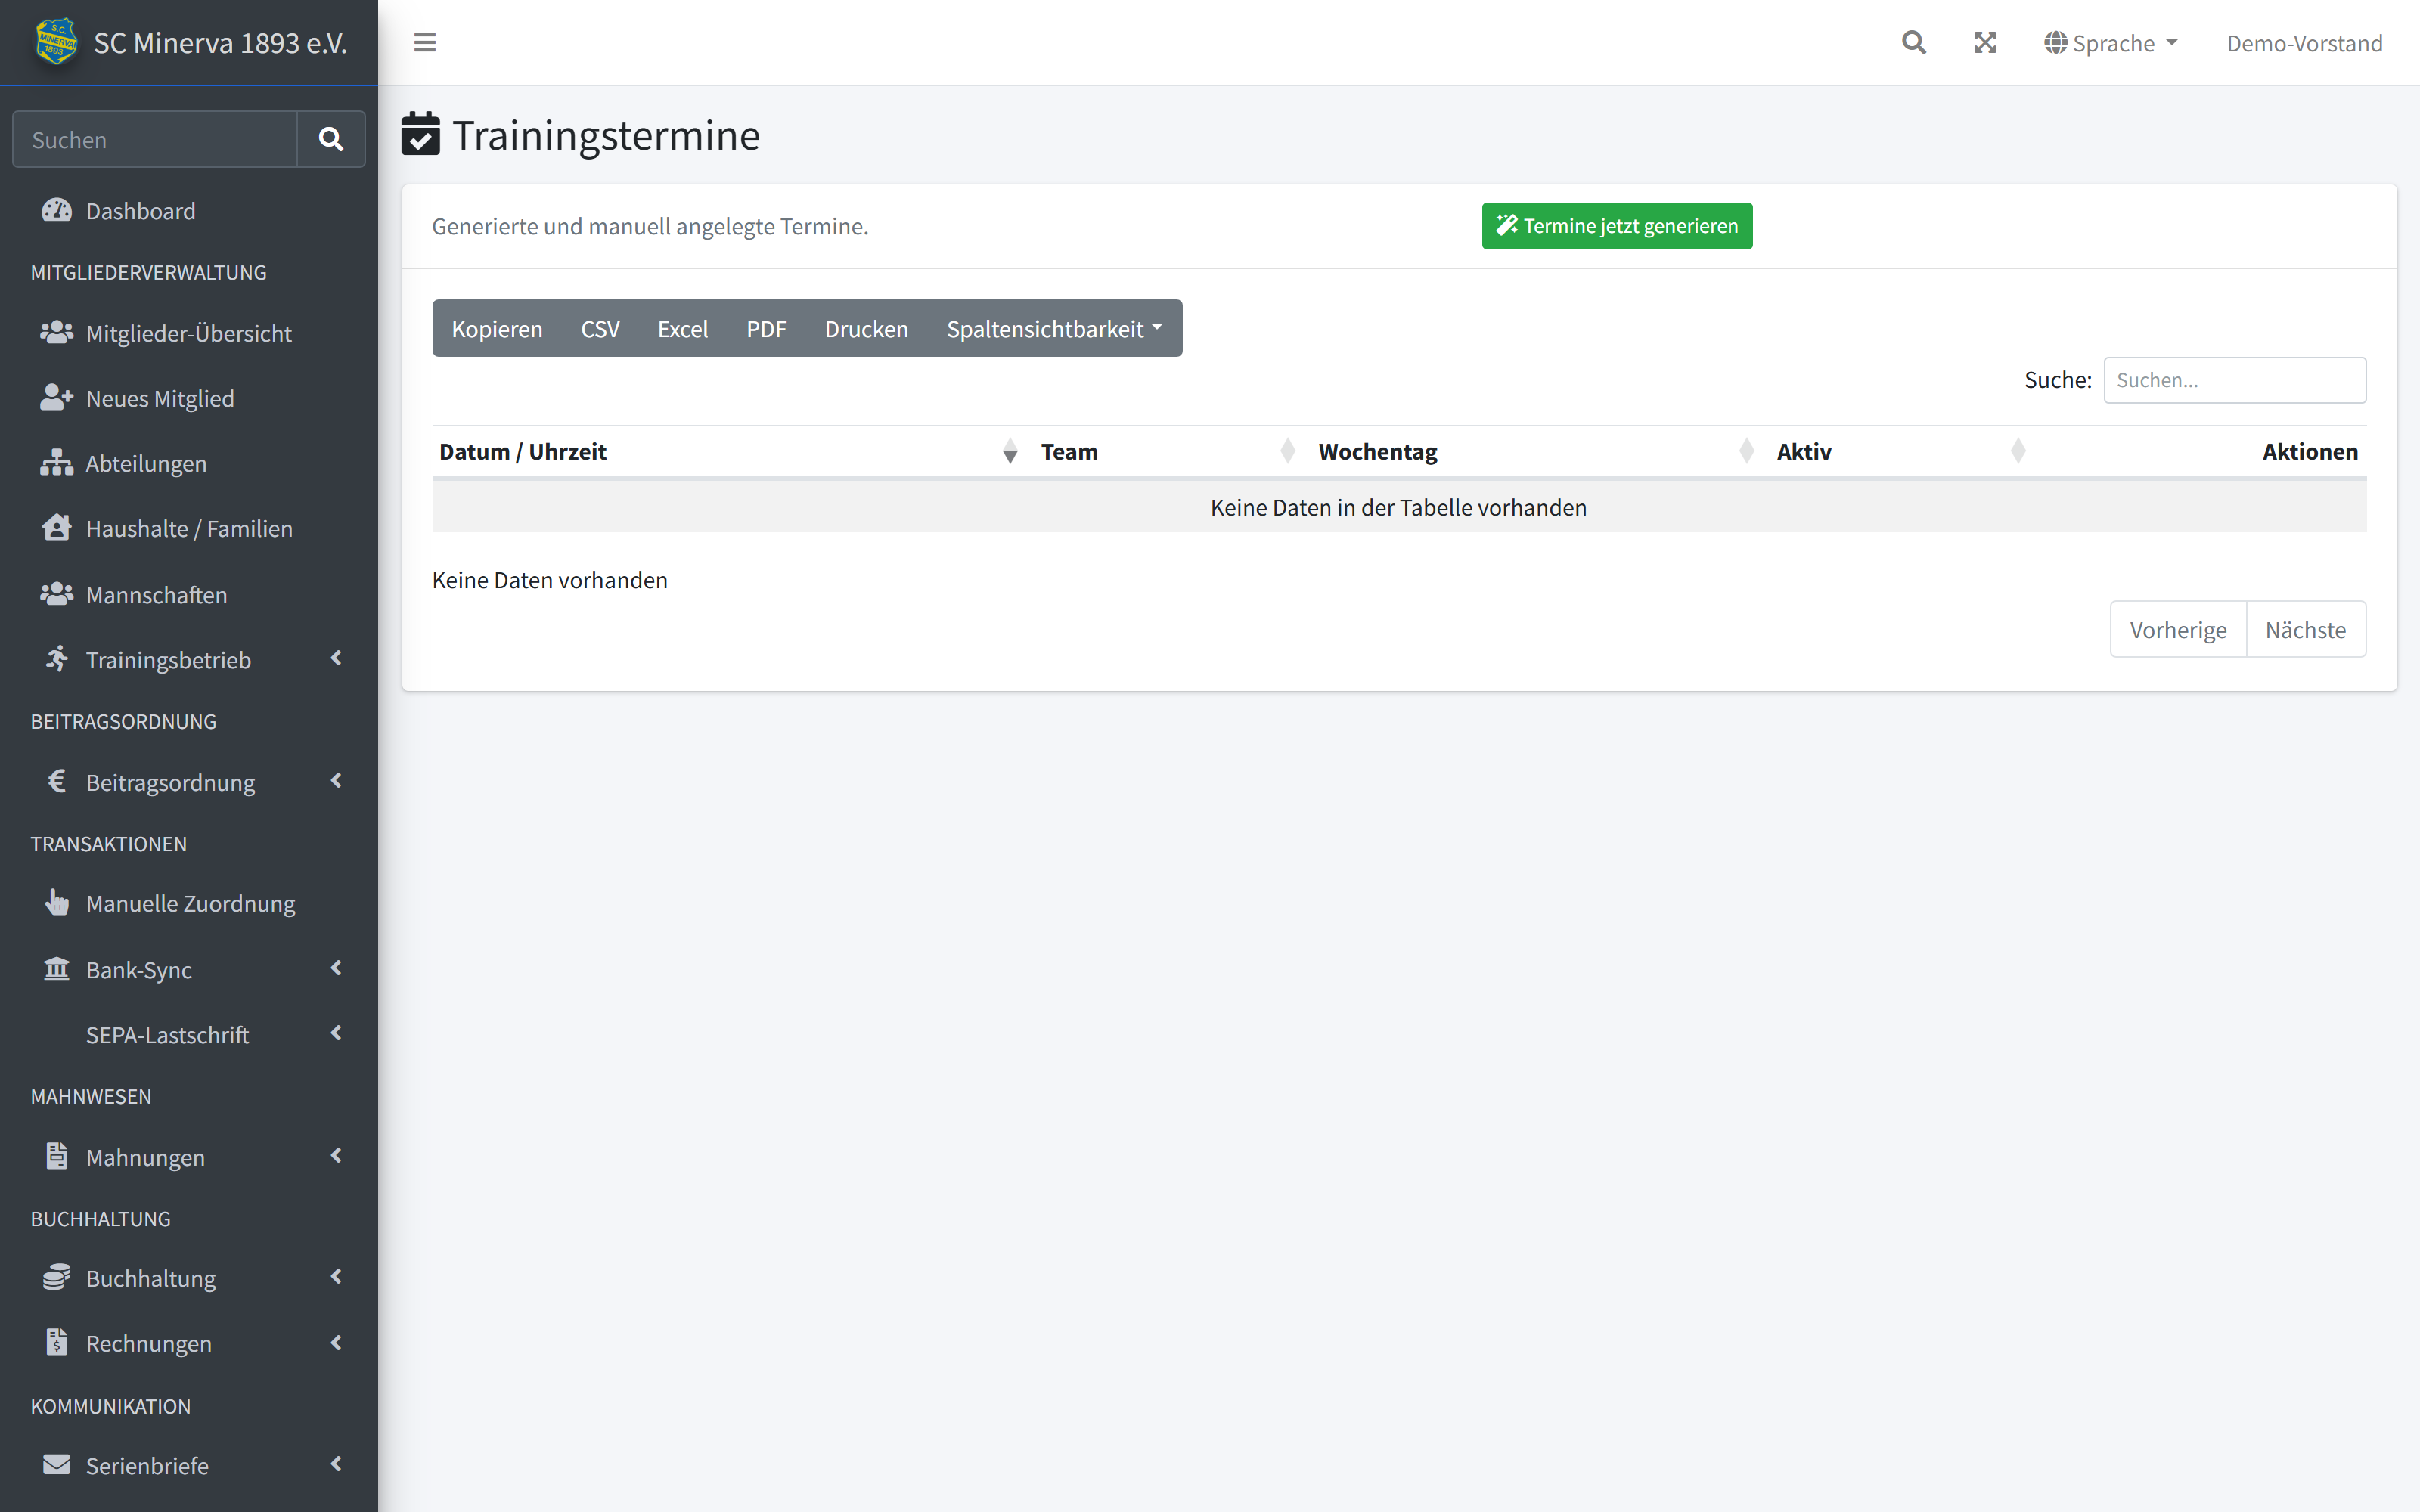Viewport: 2420px width, 1512px height.
Task: Open Demo-Vorstand user menu
Action: click(x=2304, y=43)
